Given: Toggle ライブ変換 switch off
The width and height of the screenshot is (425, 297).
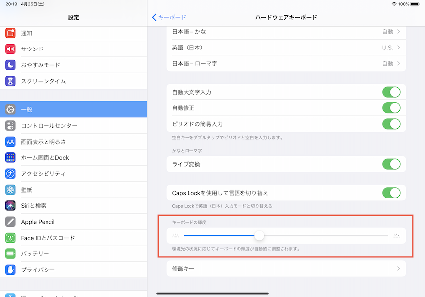Looking at the screenshot, I should click(x=391, y=164).
